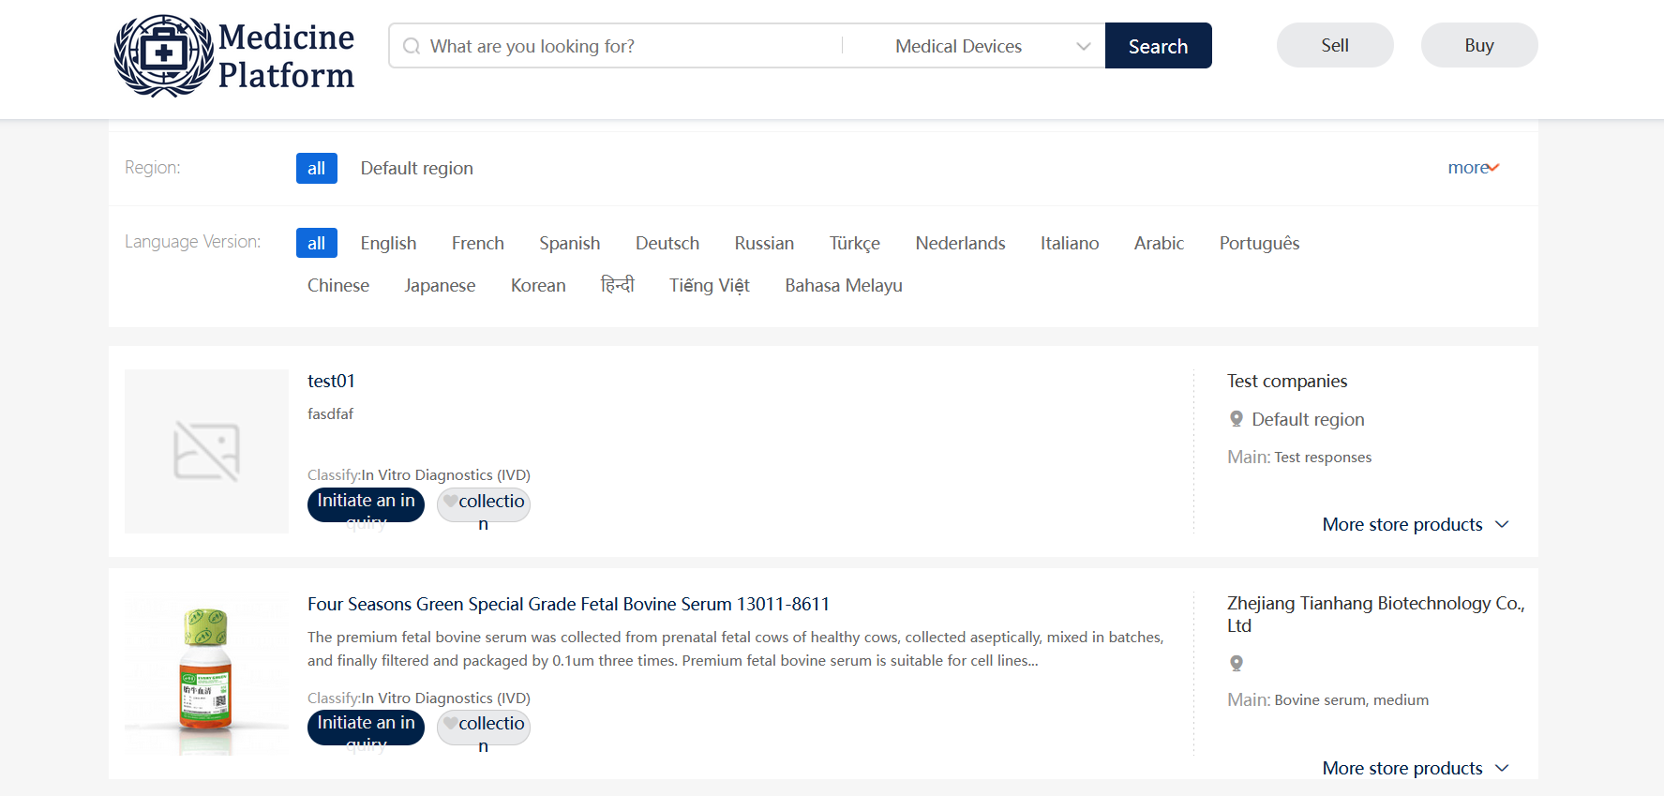Expand More store products for Zhejiang Tianhang

[1415, 768]
